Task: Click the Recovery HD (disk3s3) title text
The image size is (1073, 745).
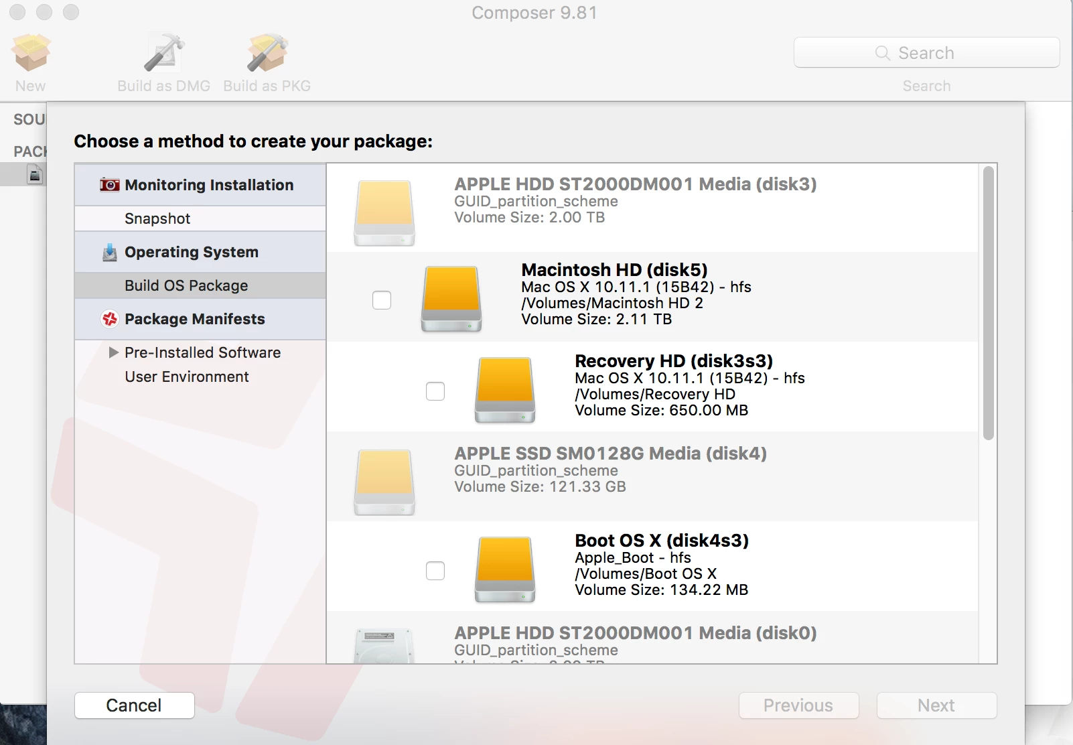Action: [674, 361]
